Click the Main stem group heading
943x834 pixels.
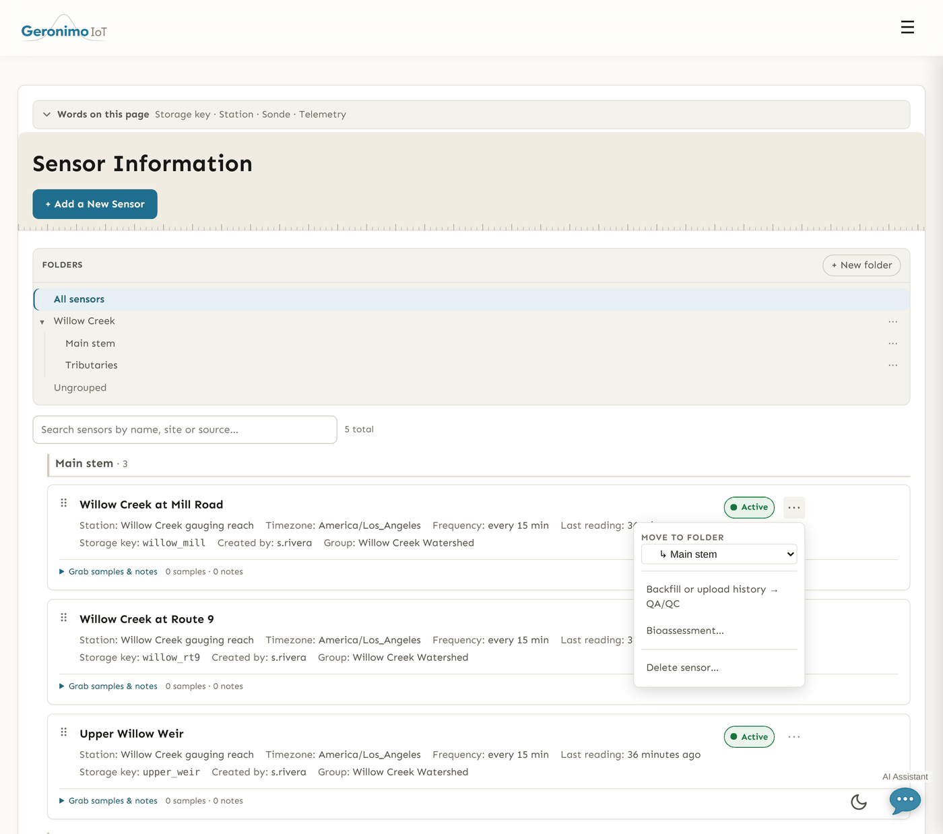click(84, 463)
